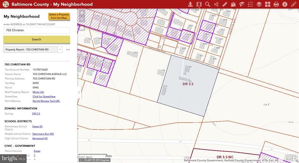Open the search magnifier tool
Screen dimensions: 299x163
click(x=208, y=4)
